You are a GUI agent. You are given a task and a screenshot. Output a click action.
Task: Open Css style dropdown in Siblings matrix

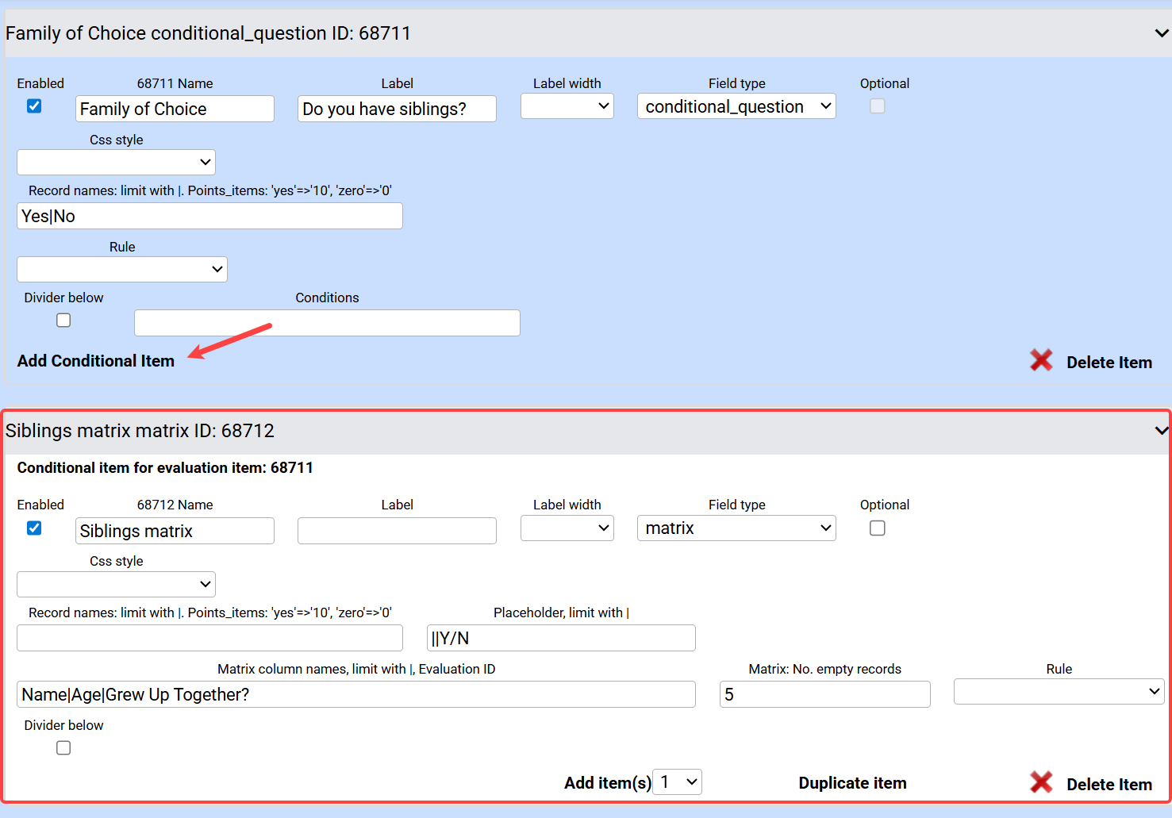(116, 585)
